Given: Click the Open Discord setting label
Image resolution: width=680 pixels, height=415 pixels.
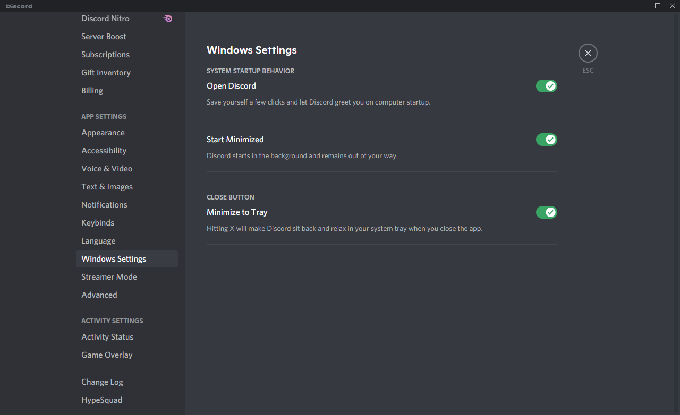Looking at the screenshot, I should tap(231, 86).
